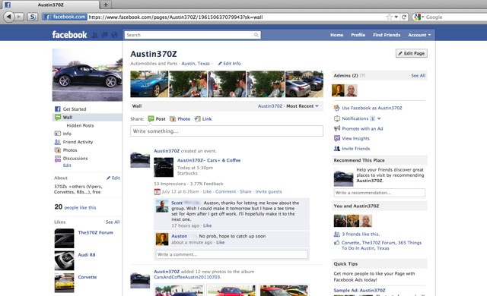Click the search magnifier icon
This screenshot has width=487, height=296.
tap(256, 35)
